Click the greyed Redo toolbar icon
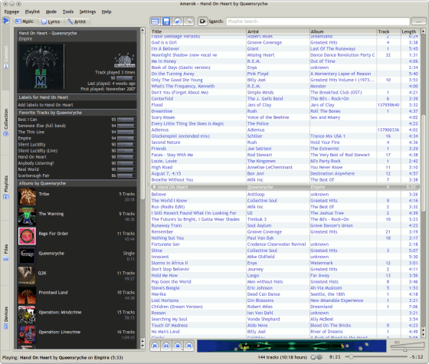Viewport: 429px width, 364px height. click(x=188, y=21)
